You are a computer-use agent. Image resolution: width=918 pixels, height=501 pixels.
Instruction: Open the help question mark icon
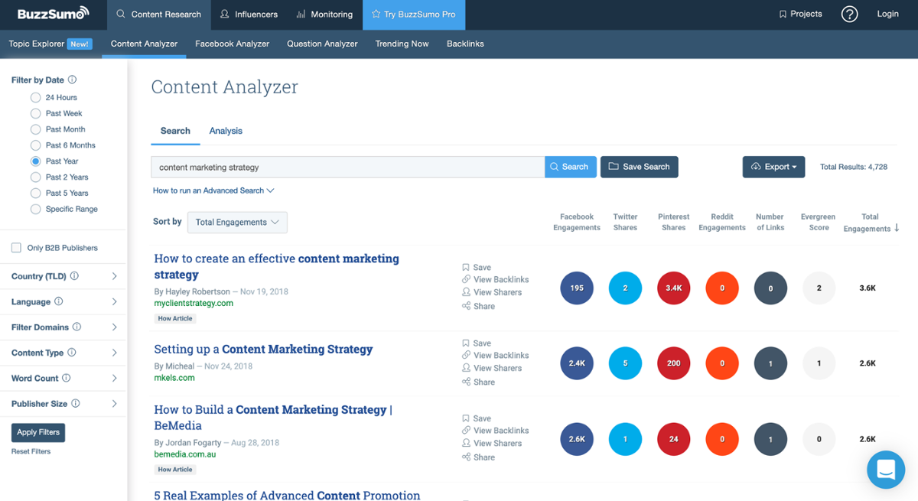pos(849,14)
